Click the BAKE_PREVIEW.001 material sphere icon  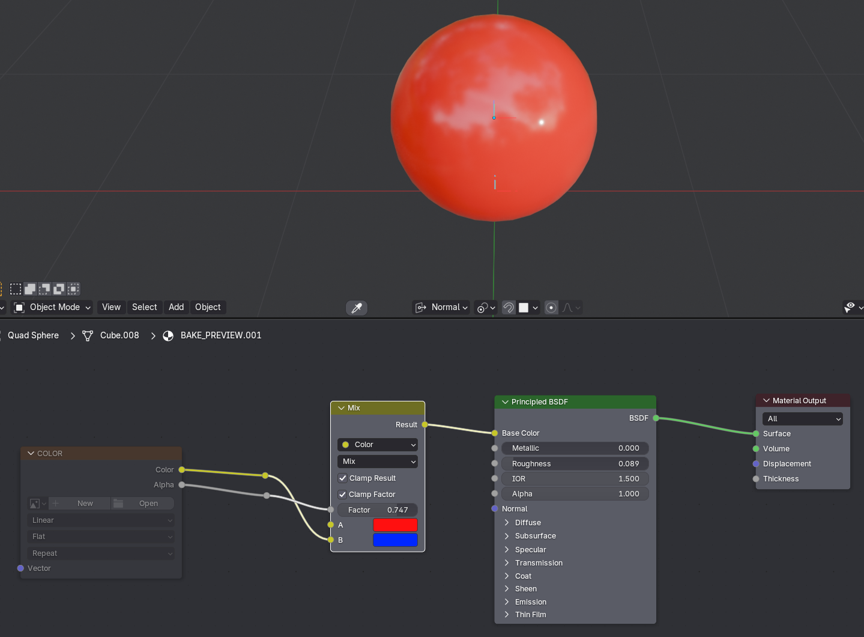tap(168, 335)
